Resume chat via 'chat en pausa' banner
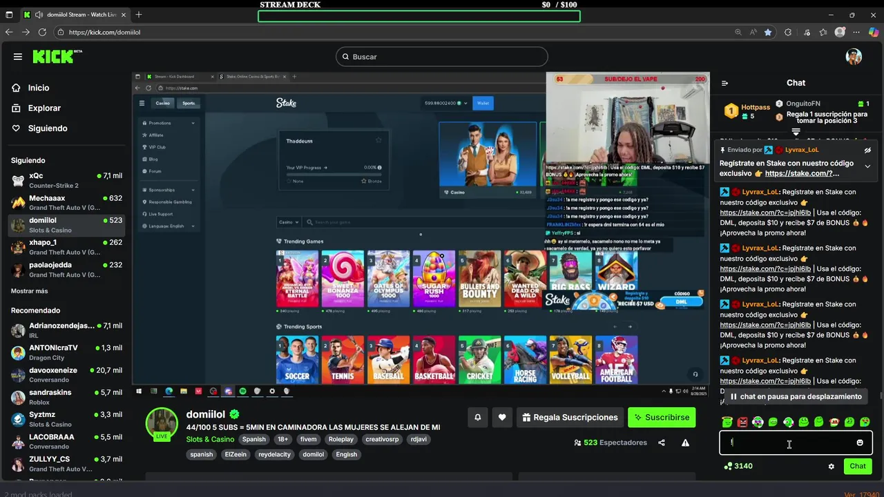Viewport: 884px width, 497px height. point(796,397)
